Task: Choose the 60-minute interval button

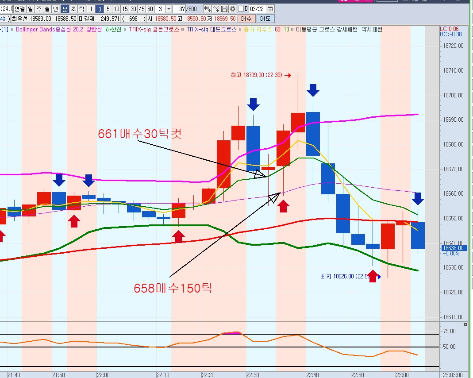Action: click(150, 9)
